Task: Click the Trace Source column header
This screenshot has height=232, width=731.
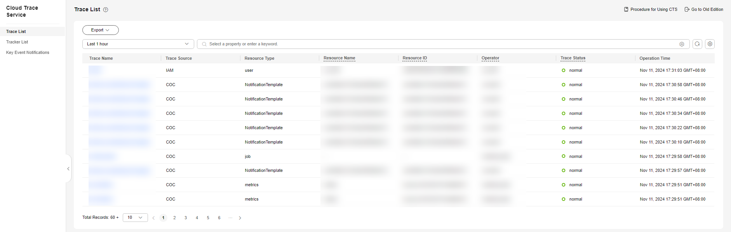Action: pos(179,58)
